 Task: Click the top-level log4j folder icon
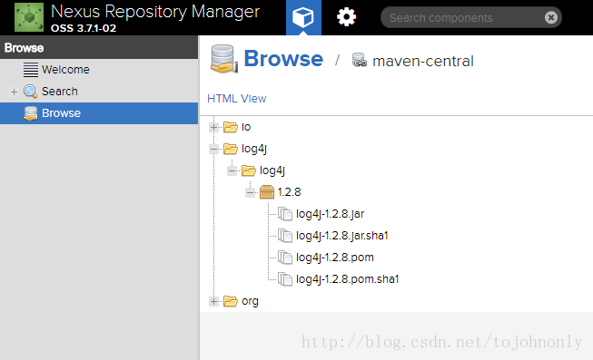[231, 149]
